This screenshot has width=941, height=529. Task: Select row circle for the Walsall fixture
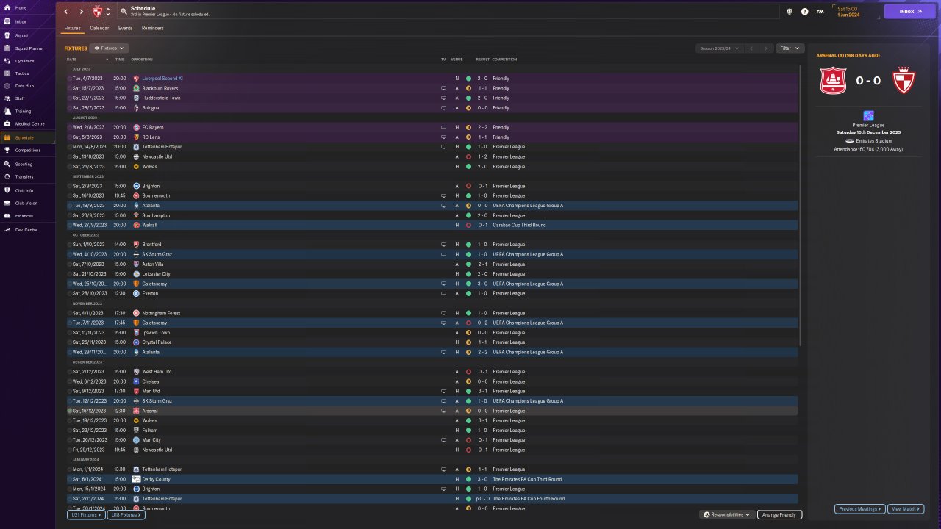click(70, 225)
